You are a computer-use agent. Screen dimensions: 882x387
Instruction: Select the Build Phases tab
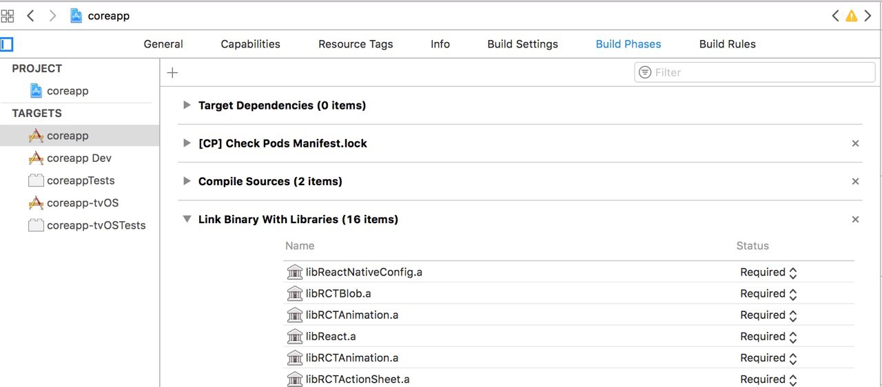[628, 44]
